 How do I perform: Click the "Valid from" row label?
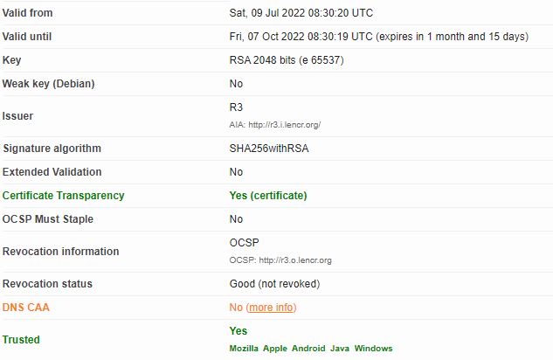[x=28, y=13]
